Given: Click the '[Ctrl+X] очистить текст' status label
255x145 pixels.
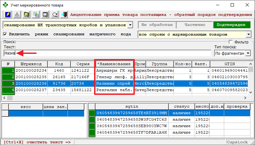Looking at the screenshot, I should coord(37,142).
